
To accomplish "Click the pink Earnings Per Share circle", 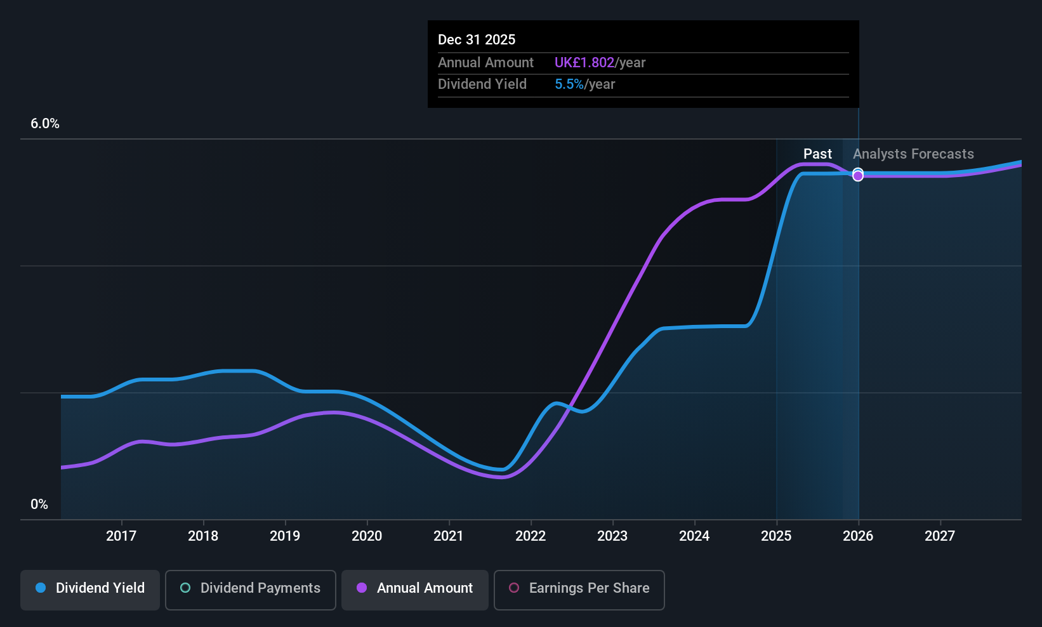I will 514,588.
